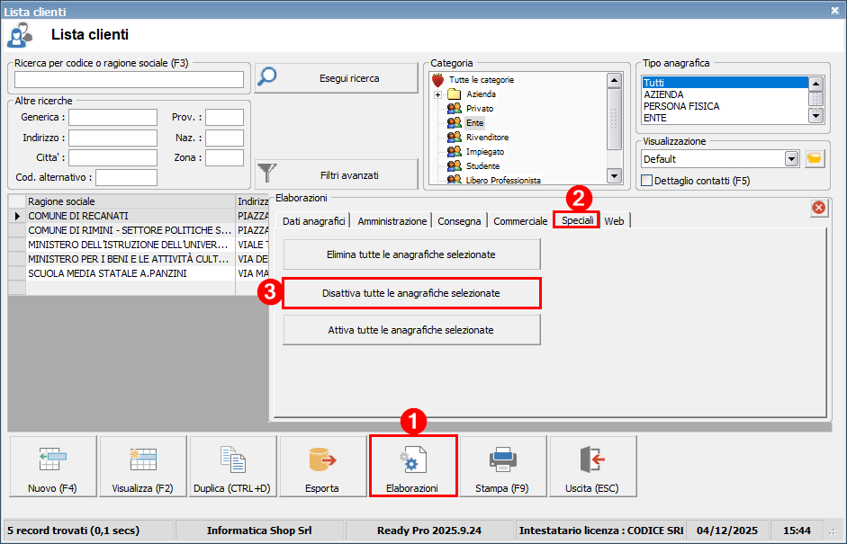Click the Naz. input field
The image size is (847, 544).
coord(224,138)
